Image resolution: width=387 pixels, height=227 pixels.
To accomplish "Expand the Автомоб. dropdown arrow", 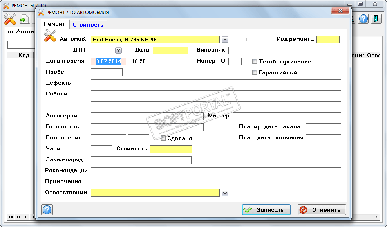I will pos(225,40).
